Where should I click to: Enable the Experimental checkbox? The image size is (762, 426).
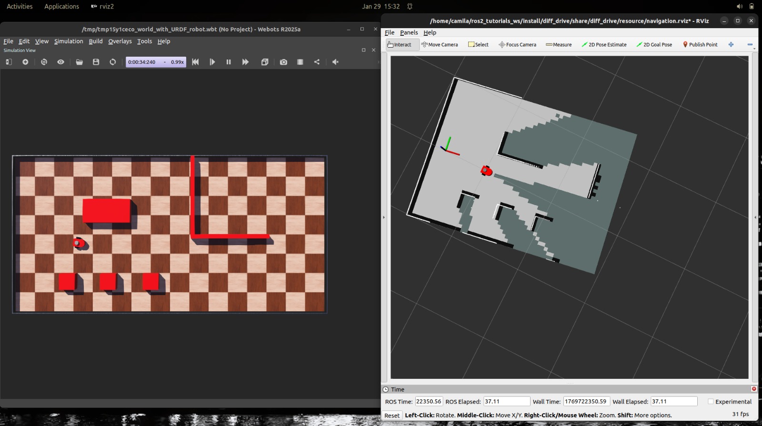(x=711, y=402)
